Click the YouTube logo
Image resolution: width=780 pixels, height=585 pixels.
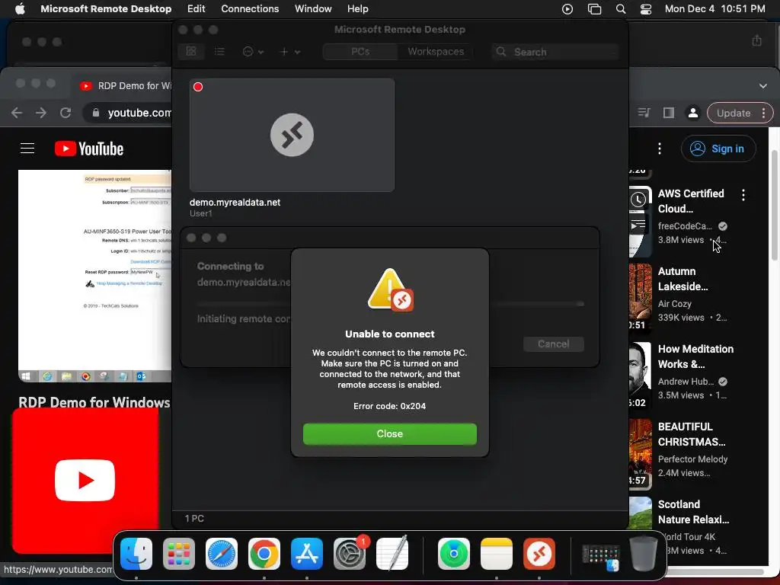[x=89, y=149]
